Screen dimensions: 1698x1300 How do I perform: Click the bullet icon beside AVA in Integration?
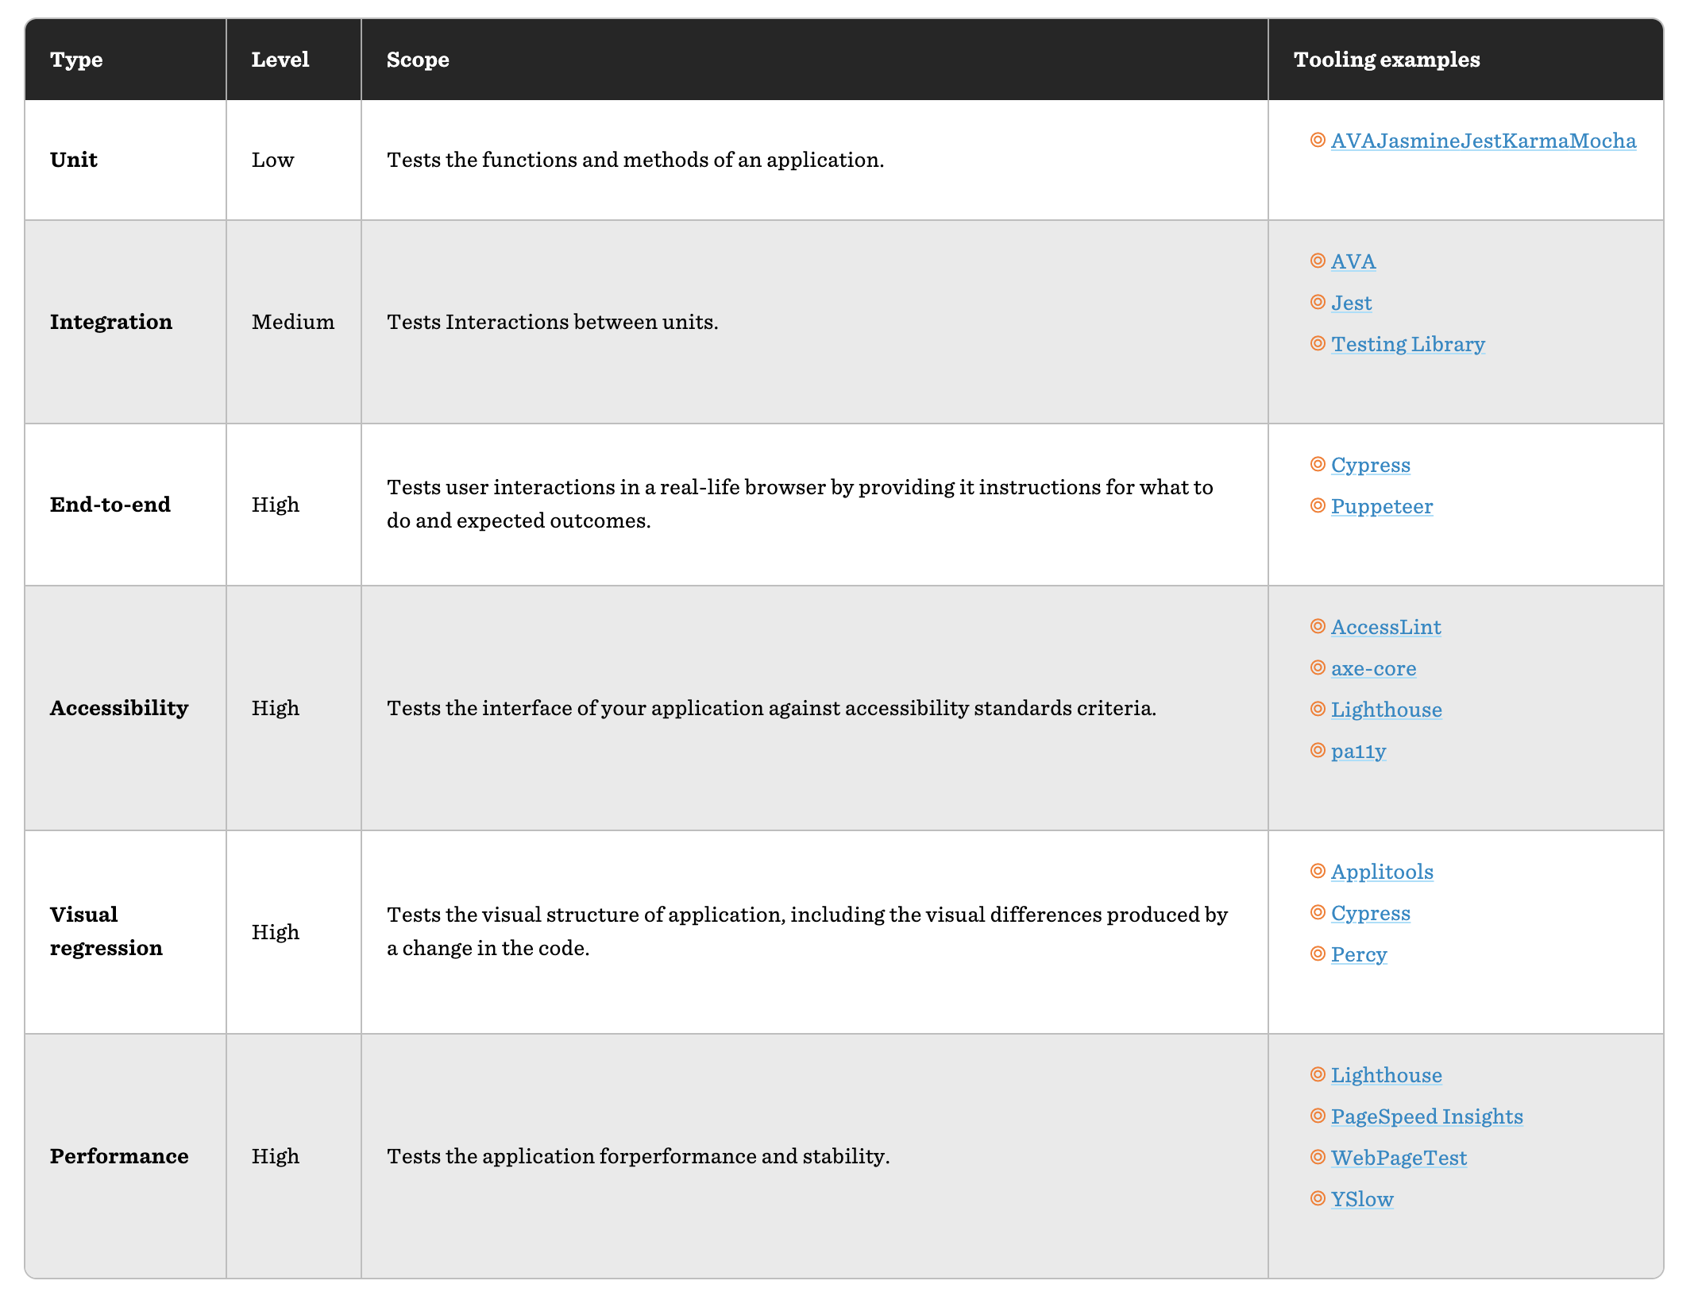(1318, 261)
